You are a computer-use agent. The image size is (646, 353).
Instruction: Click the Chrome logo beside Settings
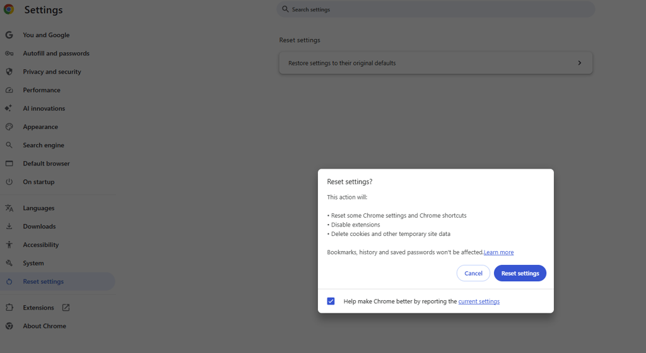coord(9,9)
